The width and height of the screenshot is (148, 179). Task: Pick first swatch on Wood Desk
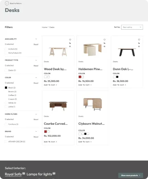tap(45, 77)
